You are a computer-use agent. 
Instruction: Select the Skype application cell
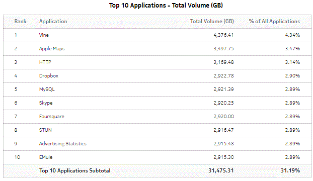[x=46, y=103]
